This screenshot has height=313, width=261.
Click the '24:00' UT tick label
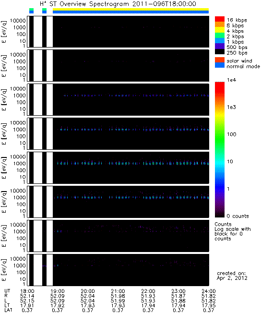coord(209,291)
